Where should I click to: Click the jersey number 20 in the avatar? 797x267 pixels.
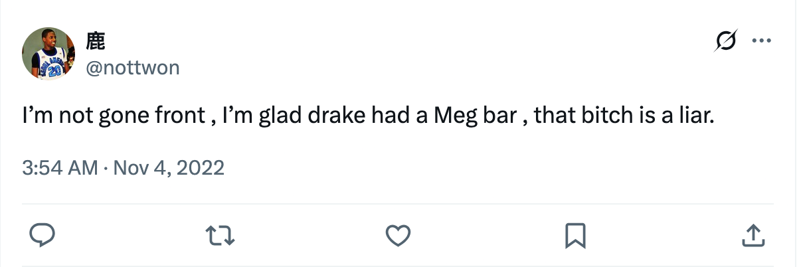point(54,70)
